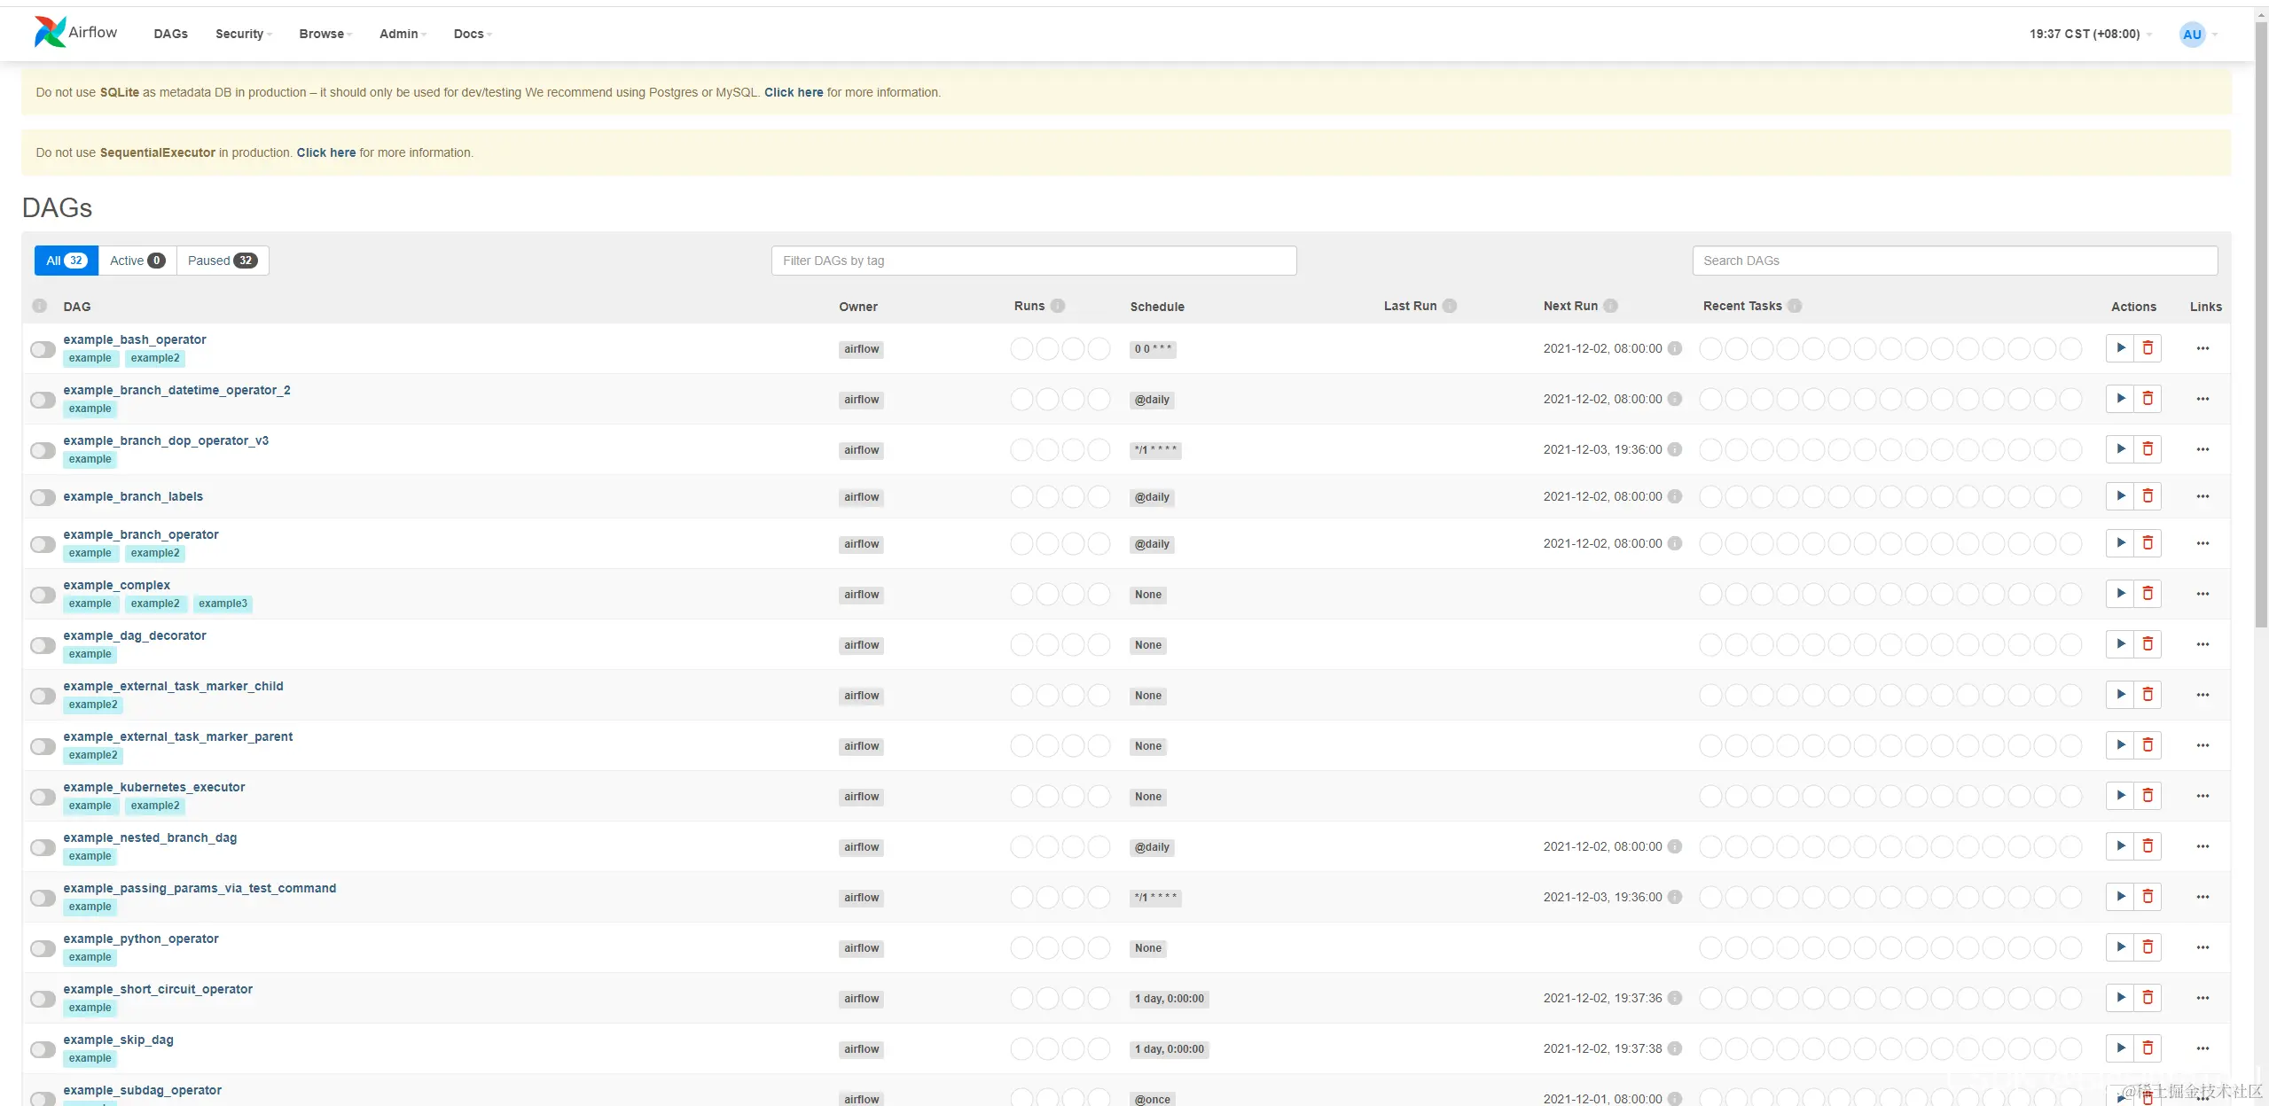Click the three-dot links icon for example_skip_dag
Image resolution: width=2269 pixels, height=1106 pixels.
[2202, 1048]
